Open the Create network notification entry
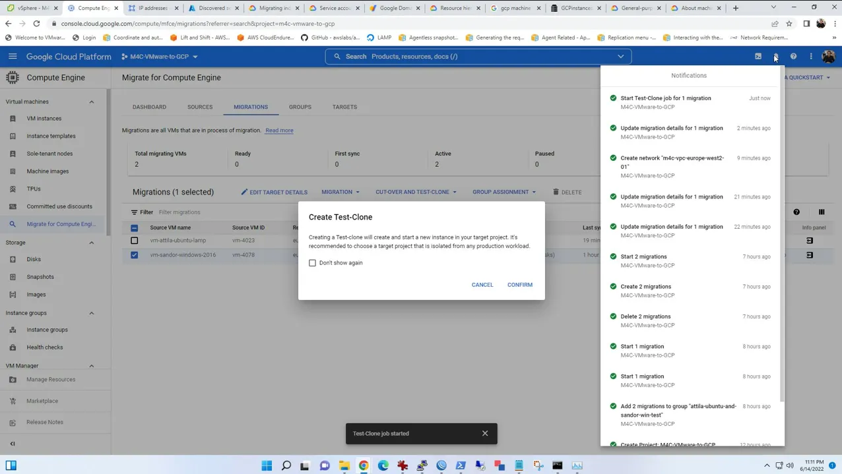Screen dimensions: 842x474 pos(690,167)
